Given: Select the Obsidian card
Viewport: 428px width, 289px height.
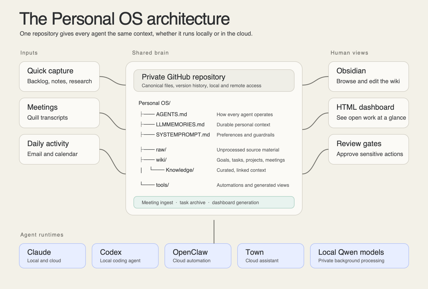Looking at the screenshot, I should [x=369, y=77].
